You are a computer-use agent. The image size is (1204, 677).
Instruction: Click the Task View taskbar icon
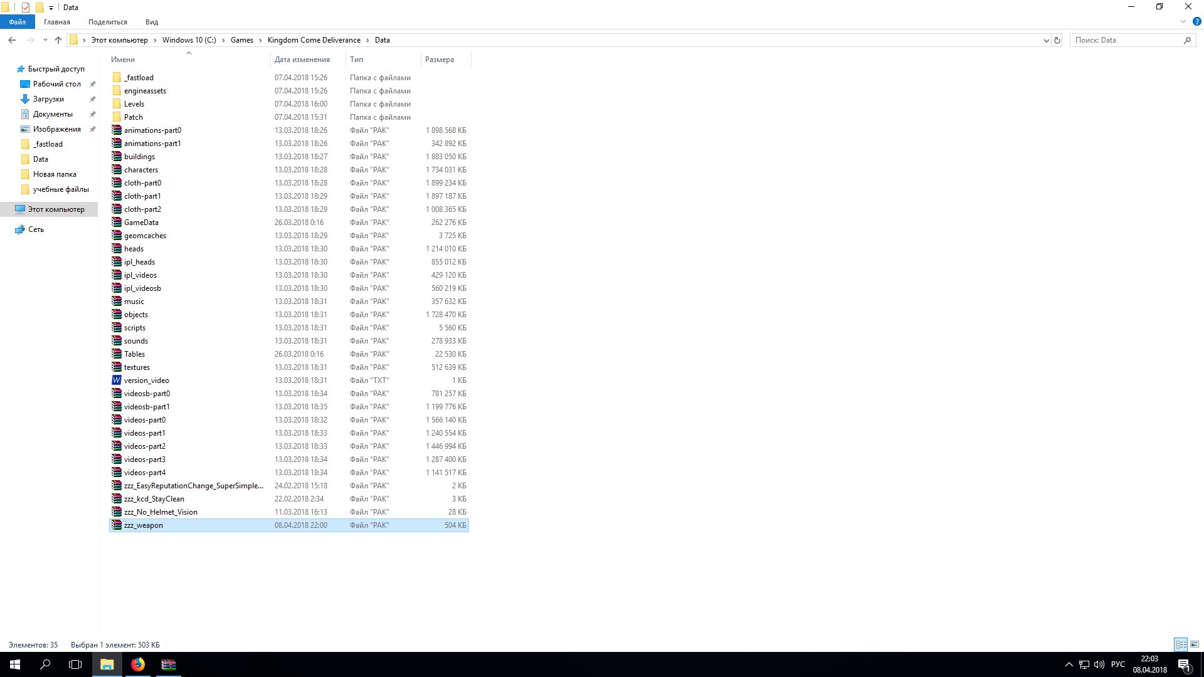pyautogui.click(x=75, y=664)
